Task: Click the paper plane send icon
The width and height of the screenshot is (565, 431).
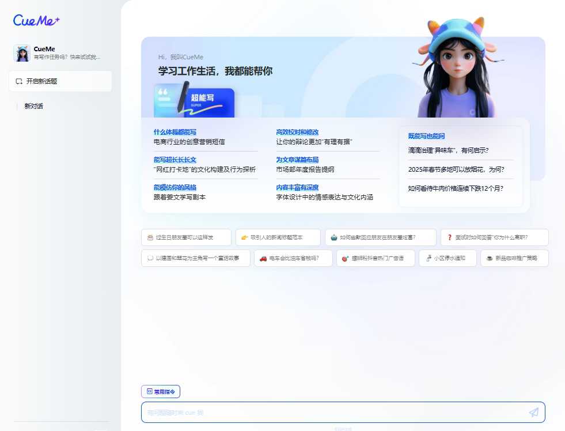Action: coord(533,412)
